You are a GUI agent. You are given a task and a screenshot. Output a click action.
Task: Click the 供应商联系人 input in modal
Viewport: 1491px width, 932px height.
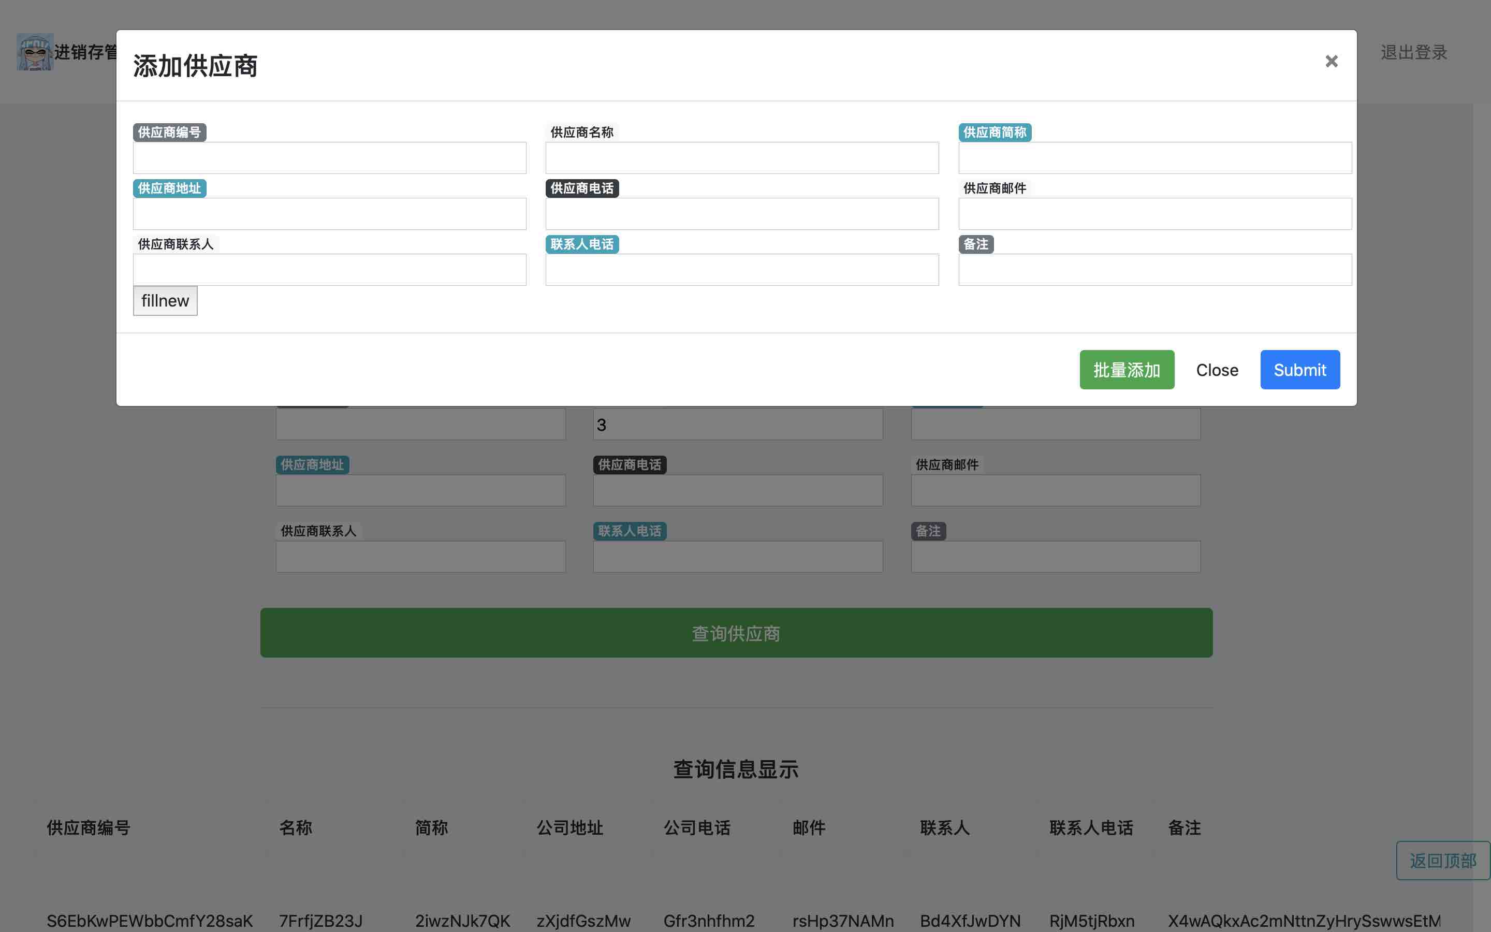pyautogui.click(x=330, y=270)
